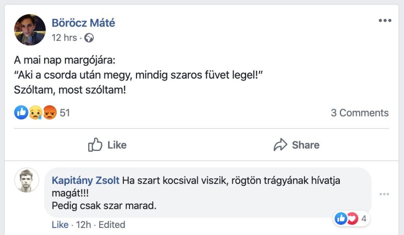Click the blue thumbs-up reaction icon on post
Image resolution: width=404 pixels, height=235 pixels.
21,112
